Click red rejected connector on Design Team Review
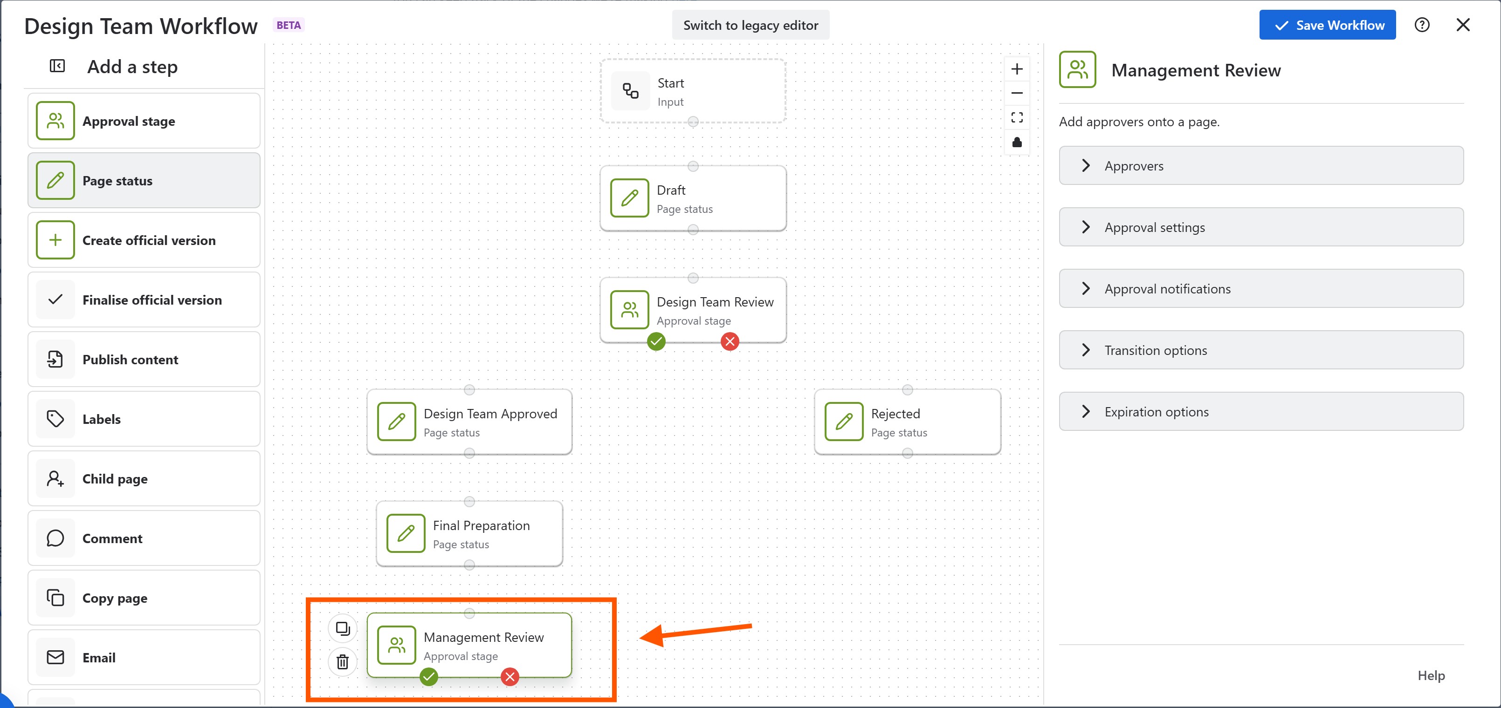This screenshot has height=708, width=1501. click(730, 341)
